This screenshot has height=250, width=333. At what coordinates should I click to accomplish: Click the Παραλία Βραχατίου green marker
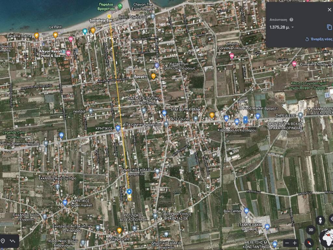120,6
